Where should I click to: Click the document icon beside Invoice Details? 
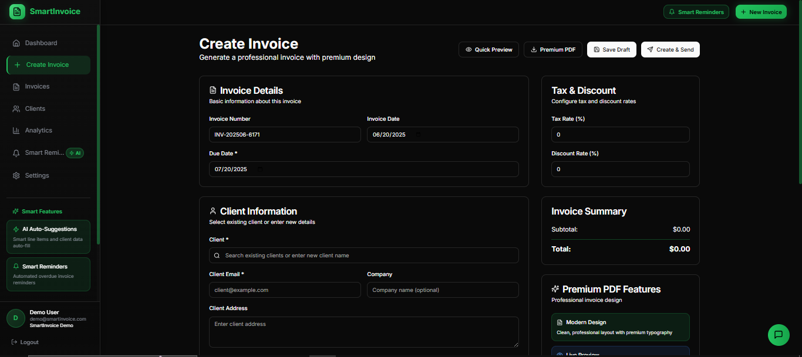[x=213, y=90]
